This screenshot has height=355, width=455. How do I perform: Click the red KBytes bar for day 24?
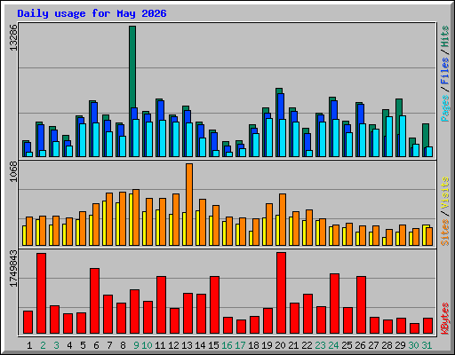[334, 304]
